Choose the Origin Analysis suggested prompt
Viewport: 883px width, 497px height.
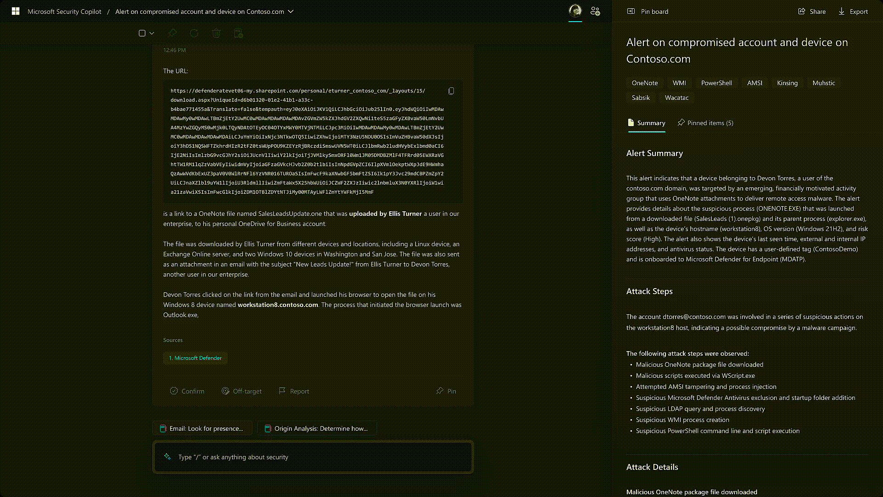[316, 428]
